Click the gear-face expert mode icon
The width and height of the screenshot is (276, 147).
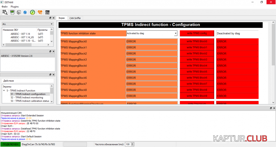pos(19,12)
